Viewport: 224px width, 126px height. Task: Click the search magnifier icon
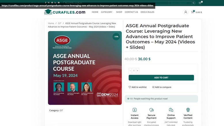click(x=193, y=3)
